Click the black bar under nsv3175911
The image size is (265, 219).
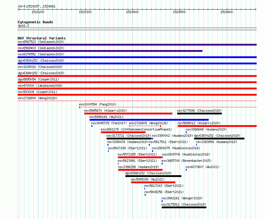coord(184,207)
